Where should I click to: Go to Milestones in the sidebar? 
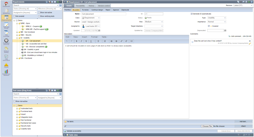tap(6, 11)
